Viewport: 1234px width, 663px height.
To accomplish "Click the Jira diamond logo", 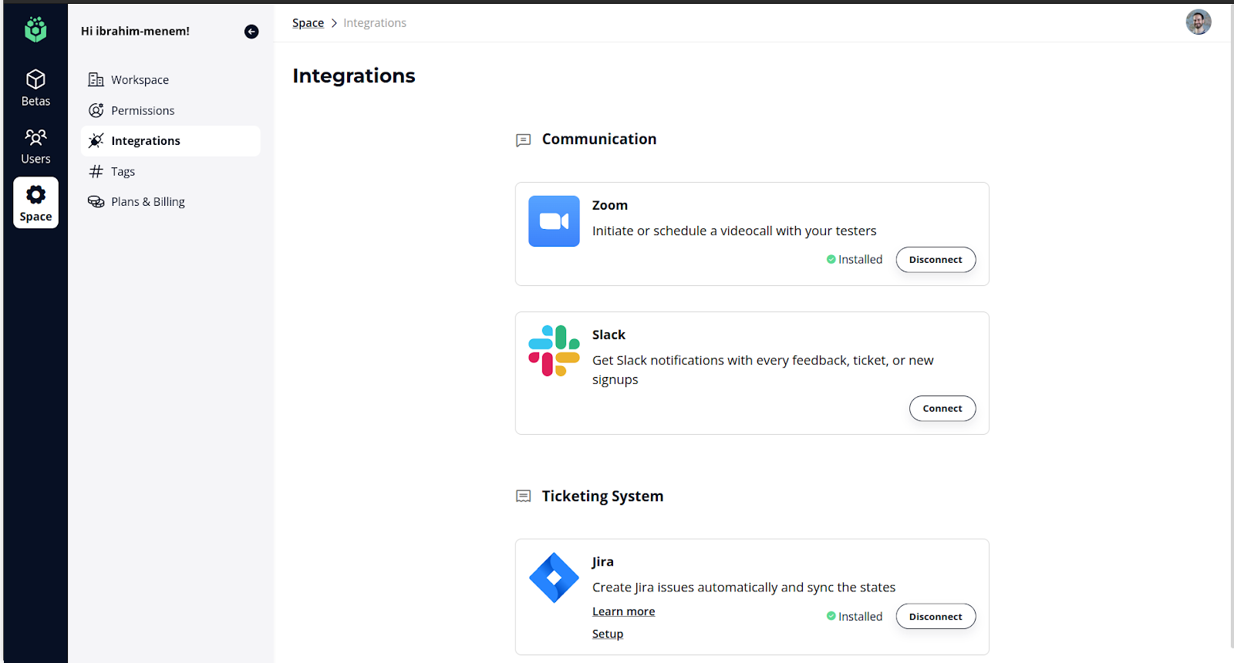I will tap(554, 577).
